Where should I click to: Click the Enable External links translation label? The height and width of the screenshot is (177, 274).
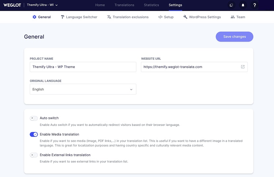(65, 155)
